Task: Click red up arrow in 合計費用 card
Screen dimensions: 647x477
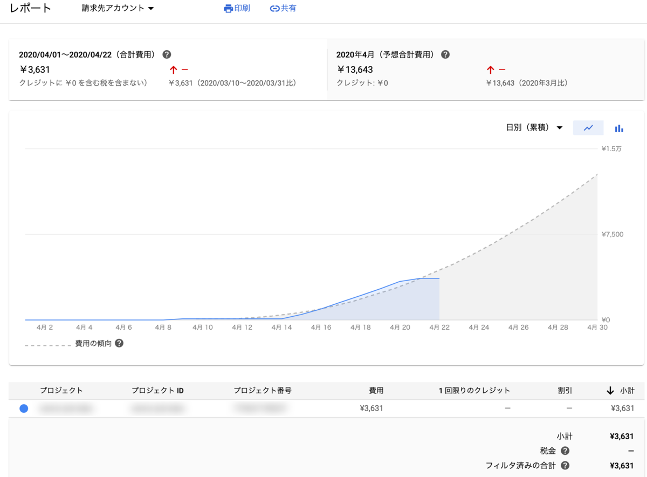Action: click(x=173, y=70)
